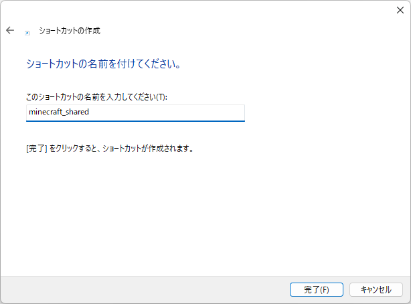Click the blue underline of the name field
Viewport: 411px width, 304px height.
(x=135, y=121)
